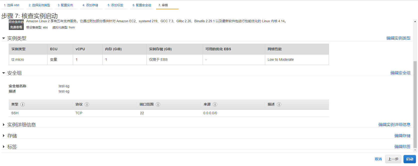Open the 编辑标签 link
Viewport: 418px width, 166px height.
pyautogui.click(x=402, y=147)
